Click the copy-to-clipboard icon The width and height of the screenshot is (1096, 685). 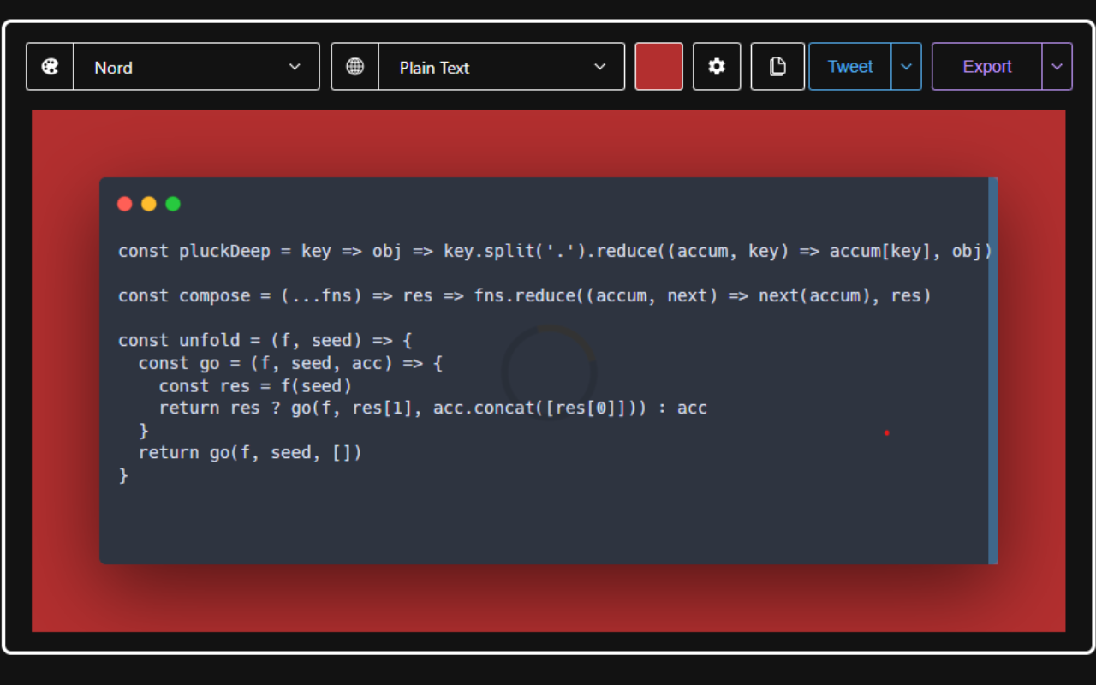tap(777, 66)
